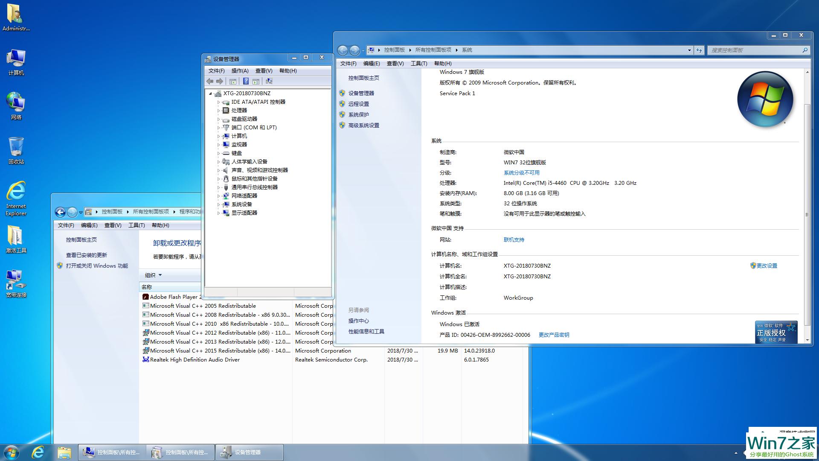Open the Administrator folder desktop icon
The image size is (819, 461).
tap(16, 18)
